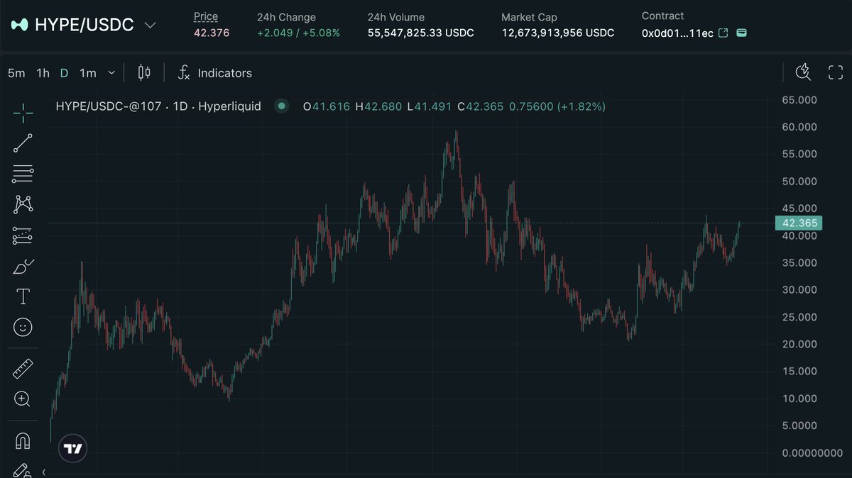Image resolution: width=852 pixels, height=478 pixels.
Task: Click the 24h Volume label
Action: (x=395, y=17)
